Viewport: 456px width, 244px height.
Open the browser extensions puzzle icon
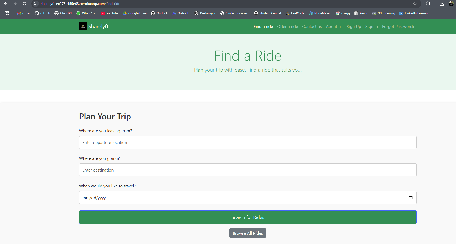pos(428,4)
